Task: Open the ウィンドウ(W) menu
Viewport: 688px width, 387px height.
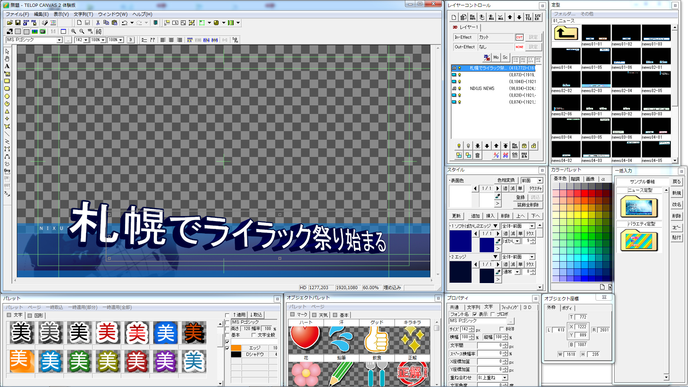Action: coord(113,14)
